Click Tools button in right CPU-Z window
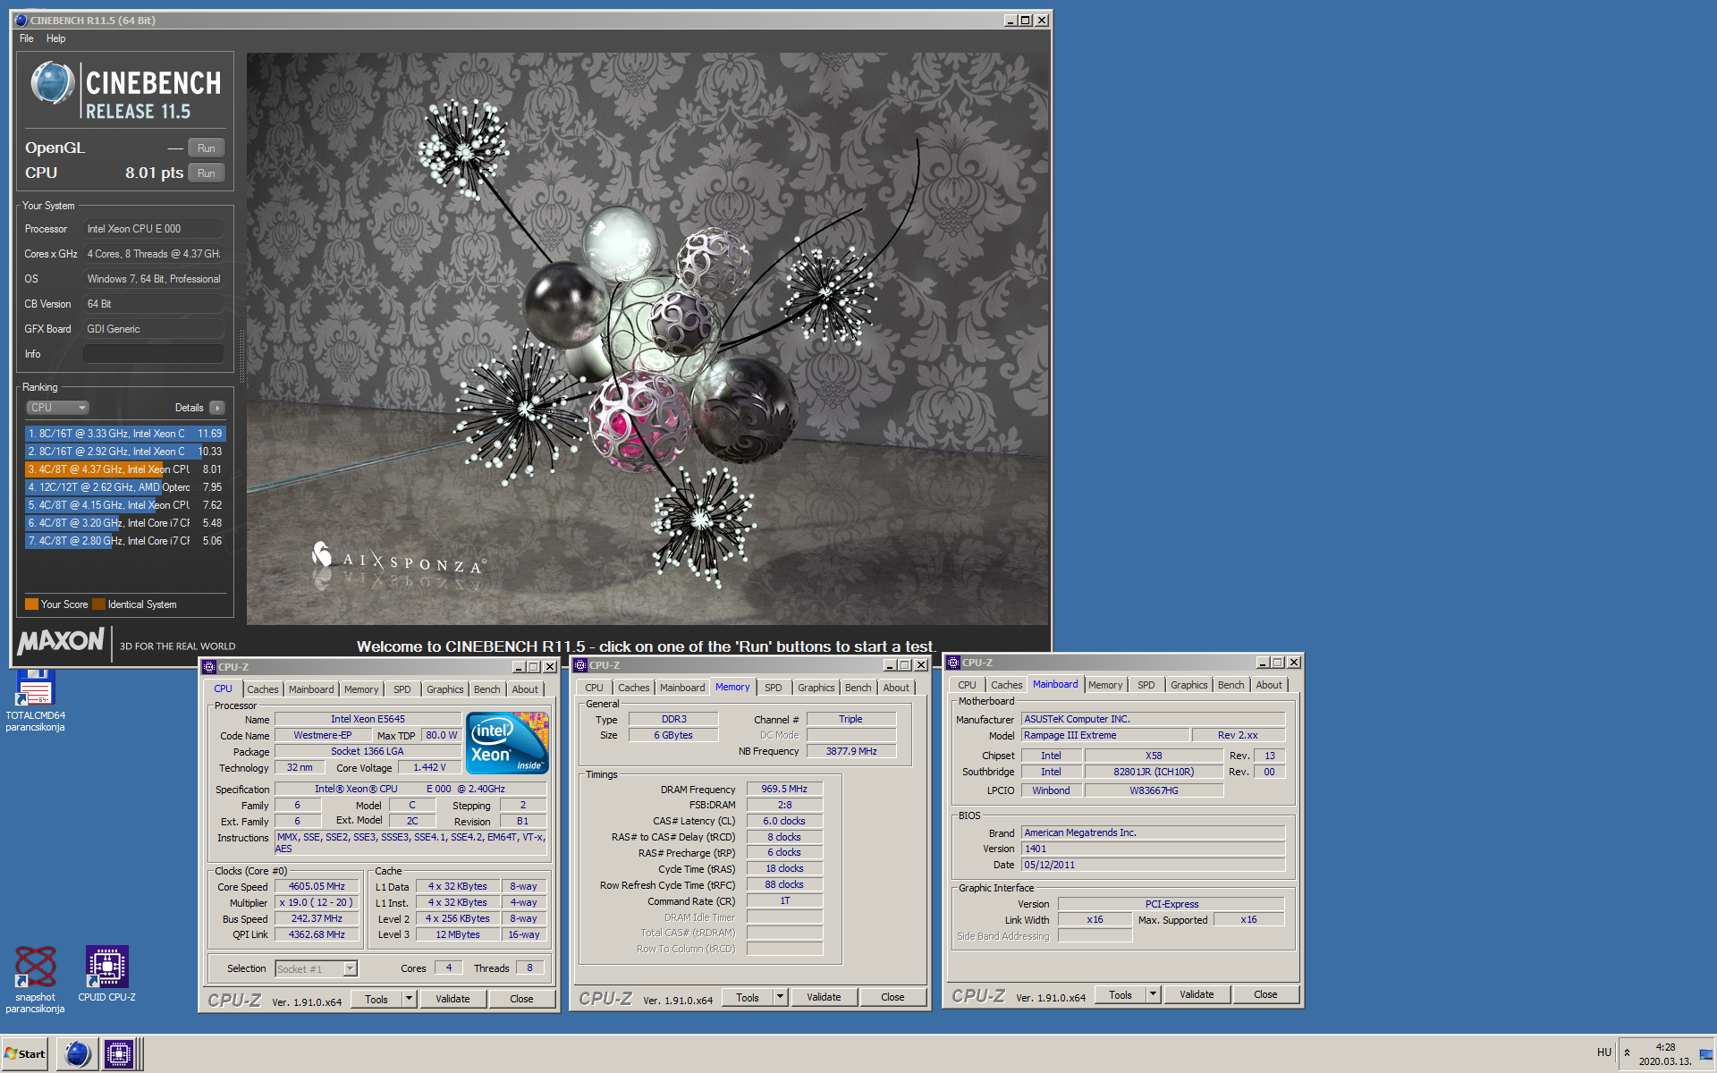 (x=1121, y=995)
